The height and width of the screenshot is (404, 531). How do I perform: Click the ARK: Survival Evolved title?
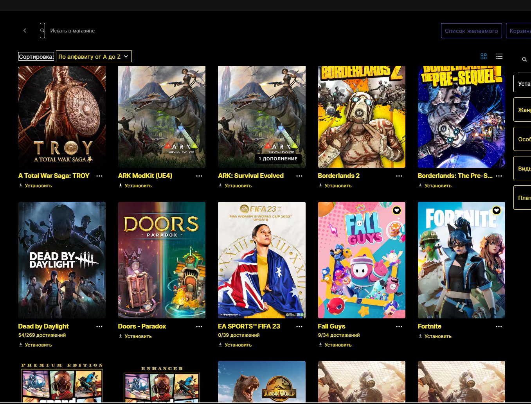251,176
